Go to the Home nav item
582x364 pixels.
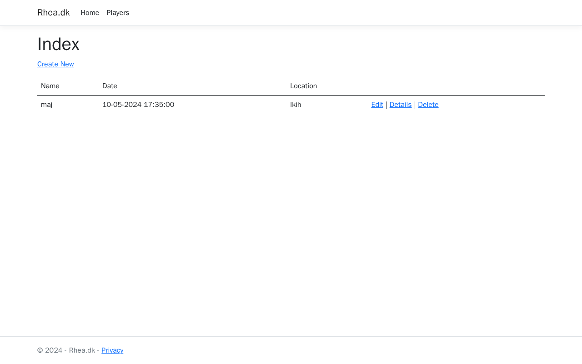[90, 13]
